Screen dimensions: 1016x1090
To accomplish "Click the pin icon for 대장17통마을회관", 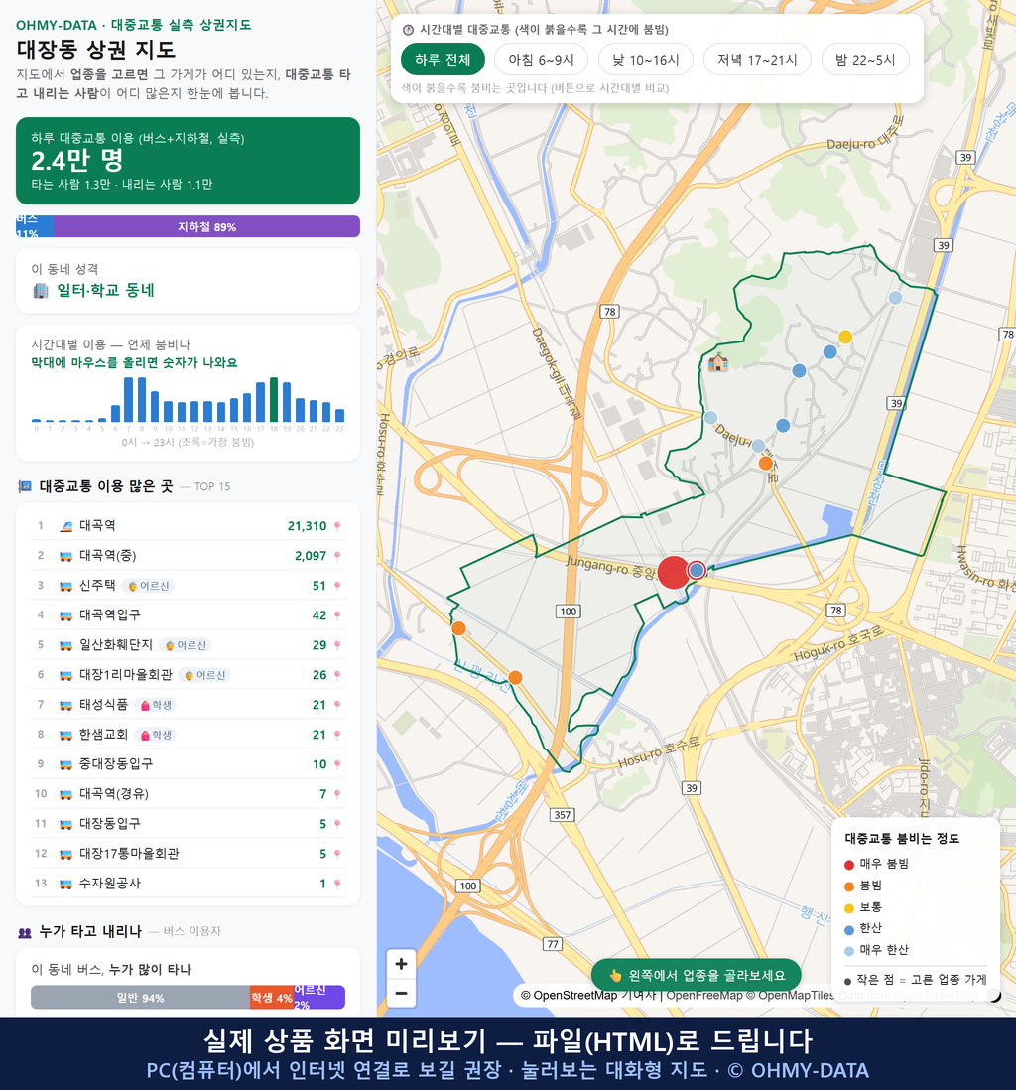I will [337, 854].
